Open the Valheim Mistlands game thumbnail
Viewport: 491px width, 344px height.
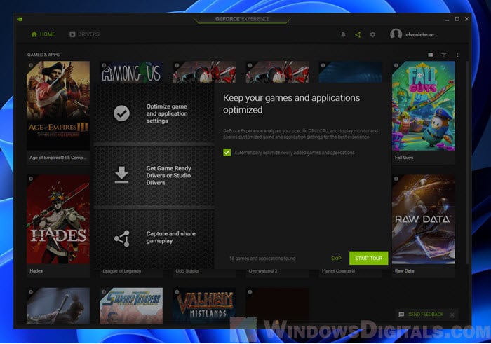tap(204, 306)
